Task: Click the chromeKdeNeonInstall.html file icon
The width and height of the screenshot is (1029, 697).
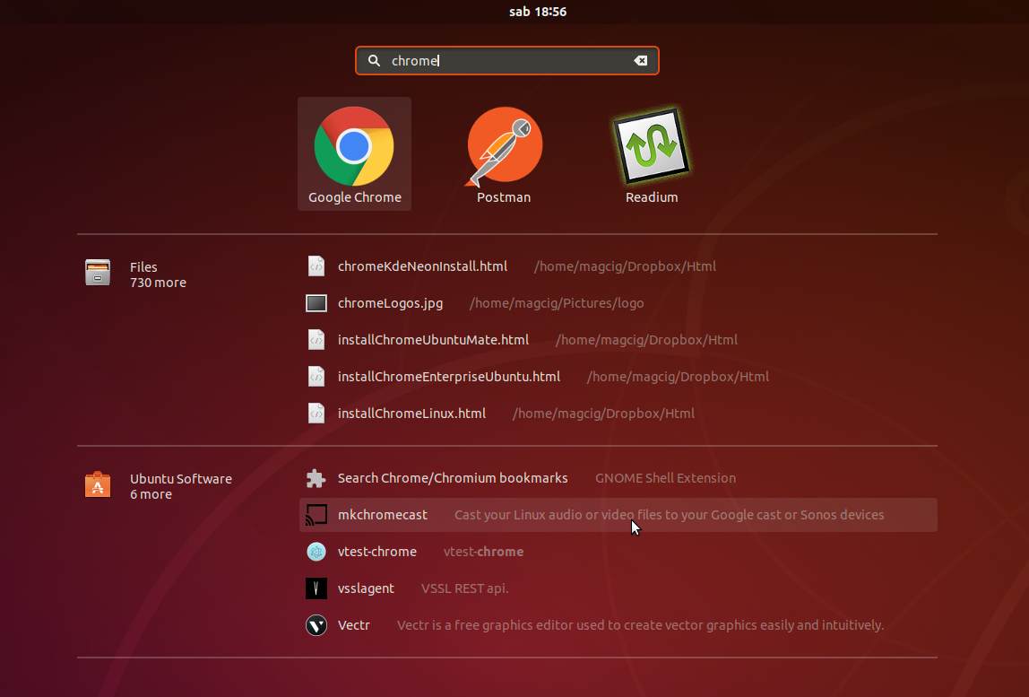Action: click(x=316, y=266)
